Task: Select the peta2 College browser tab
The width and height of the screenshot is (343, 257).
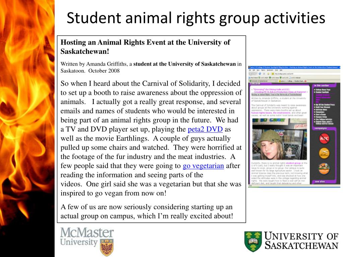Action: [293, 81]
